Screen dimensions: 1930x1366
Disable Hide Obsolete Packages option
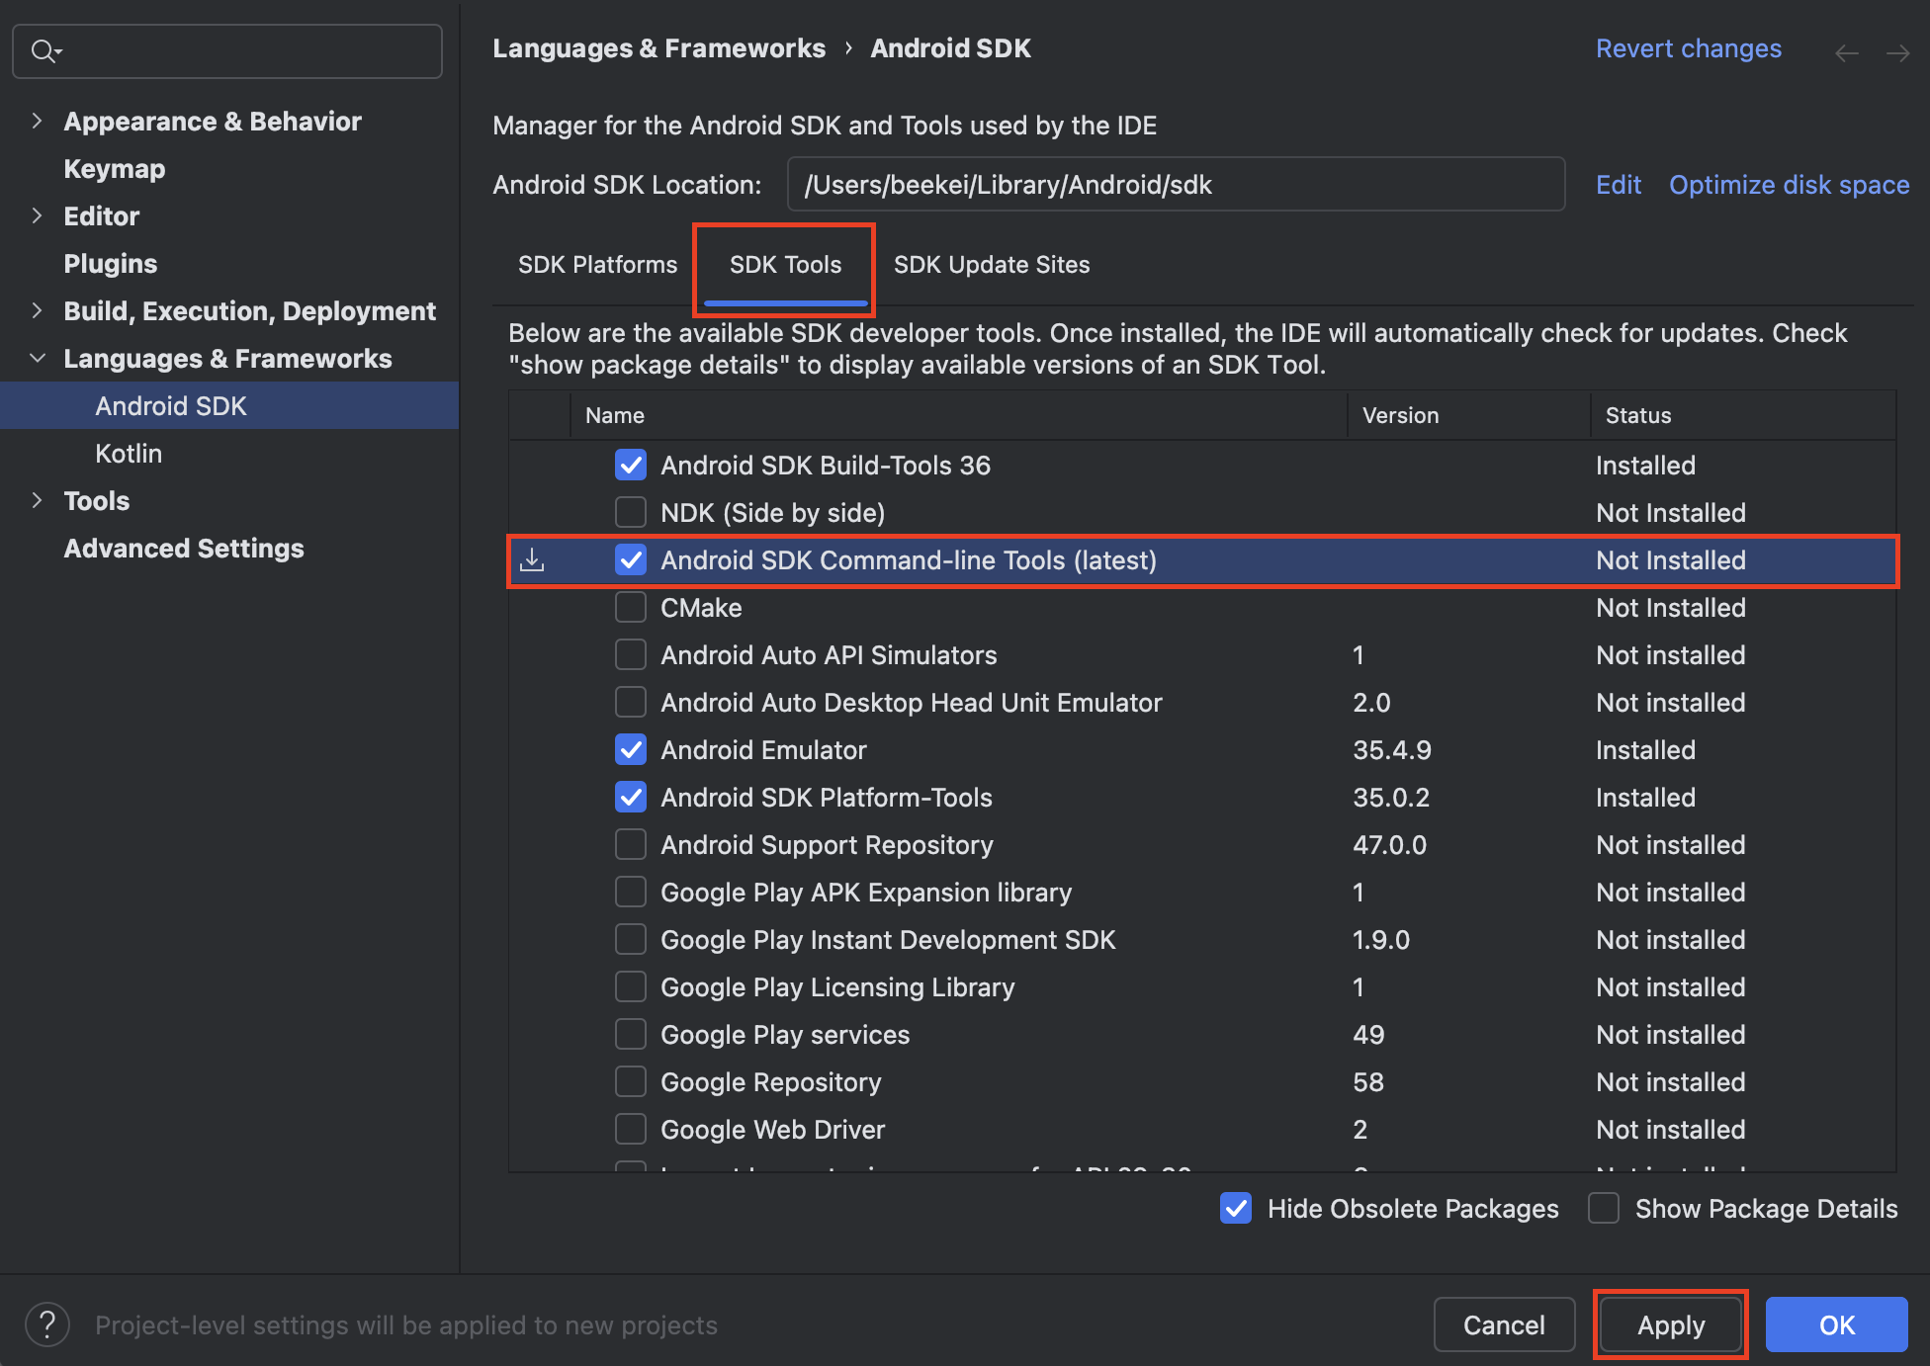1236,1208
